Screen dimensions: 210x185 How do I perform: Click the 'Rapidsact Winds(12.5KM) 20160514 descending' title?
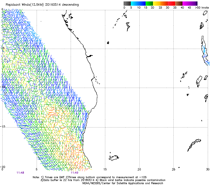[42, 5]
